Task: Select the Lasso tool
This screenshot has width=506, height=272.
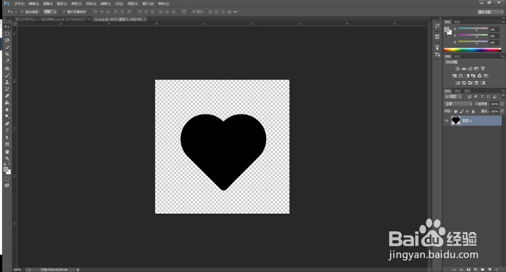Action: [7, 40]
